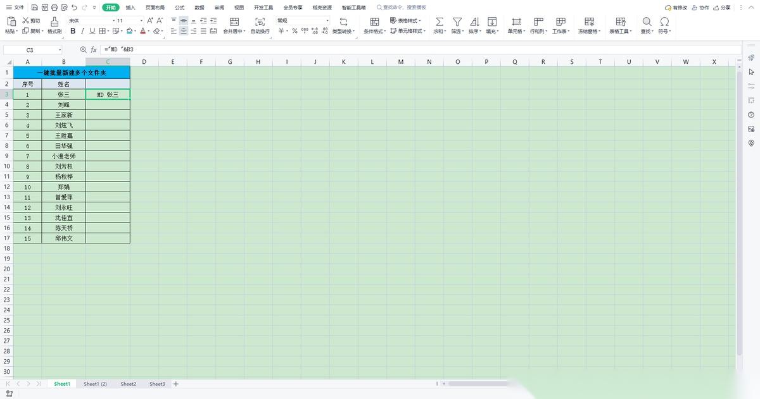
Task: Toggle Italic formatting
Action: [82, 30]
